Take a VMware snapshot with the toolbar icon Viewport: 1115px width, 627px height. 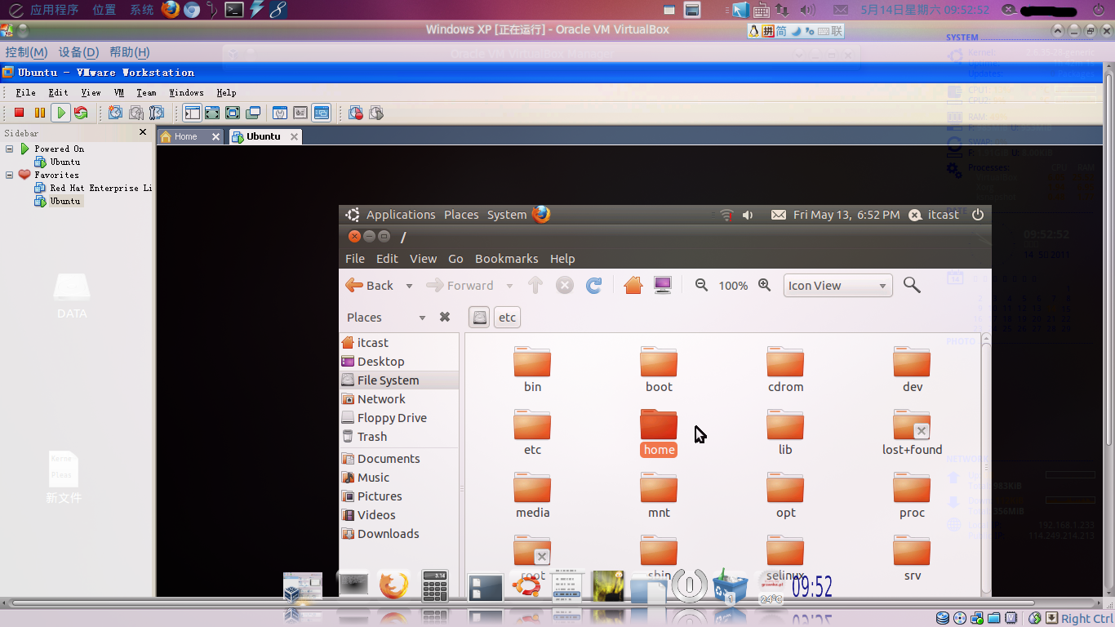point(116,113)
